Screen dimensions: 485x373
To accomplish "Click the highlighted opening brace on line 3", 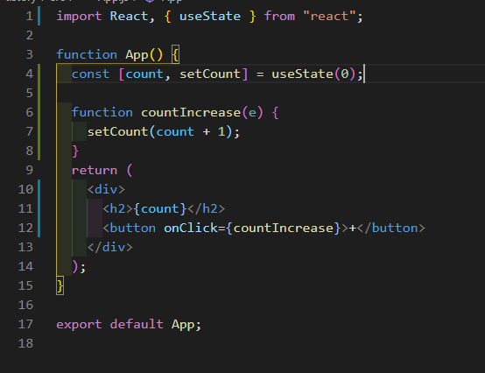I will coord(175,55).
